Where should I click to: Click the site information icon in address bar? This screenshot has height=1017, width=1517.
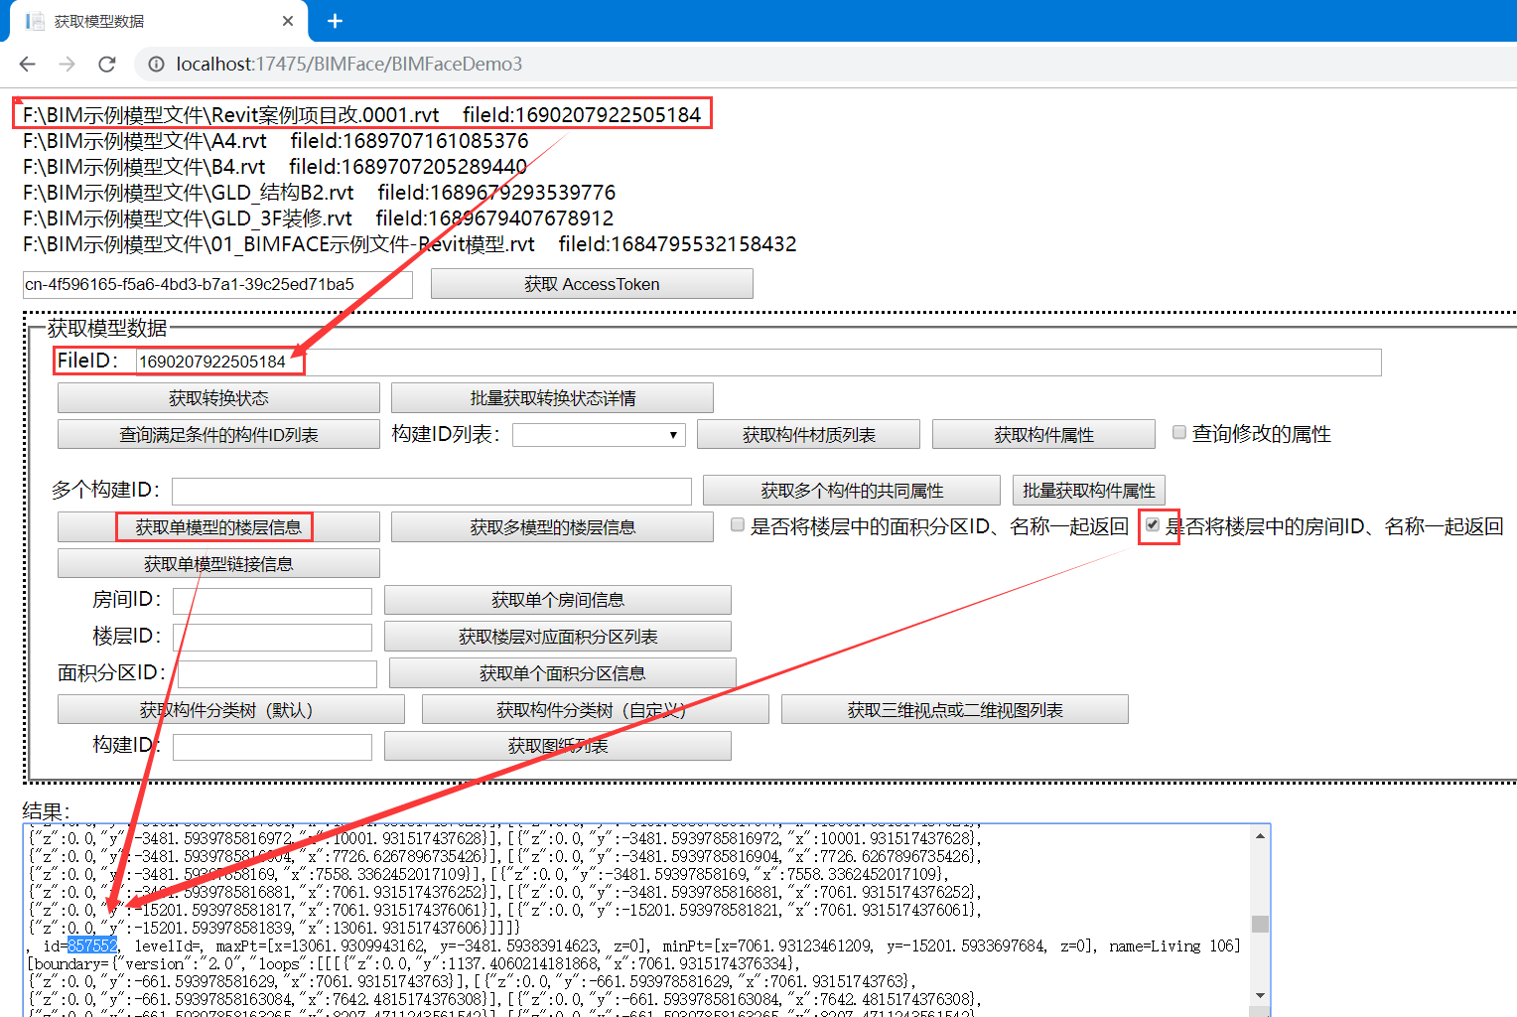(x=157, y=64)
